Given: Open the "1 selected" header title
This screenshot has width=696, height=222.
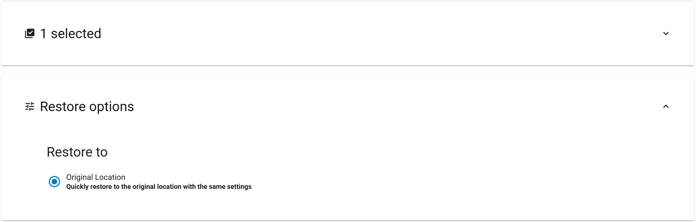Looking at the screenshot, I should coord(71,33).
